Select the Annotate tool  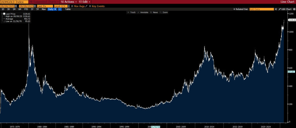click(x=143, y=12)
